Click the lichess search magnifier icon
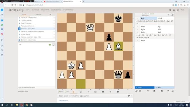This screenshot has width=190, height=107. (170, 10)
